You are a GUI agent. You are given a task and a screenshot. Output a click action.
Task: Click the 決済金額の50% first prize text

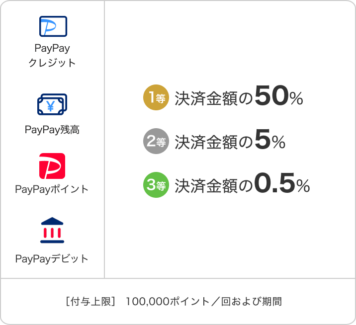239,98
